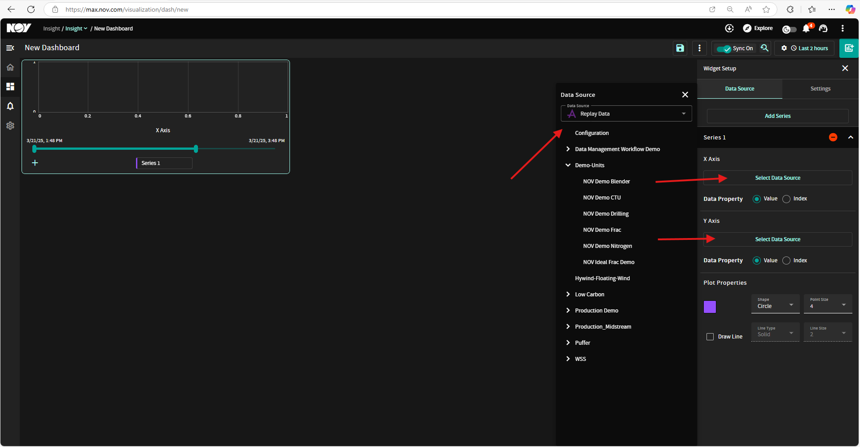860x447 pixels.
Task: Open the notifications bell with badge
Action: pyautogui.click(x=807, y=28)
